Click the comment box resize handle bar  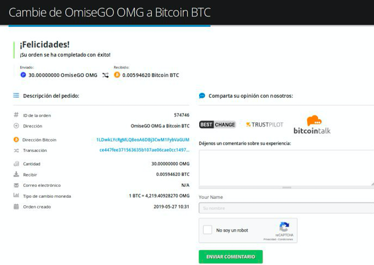tap(286, 188)
